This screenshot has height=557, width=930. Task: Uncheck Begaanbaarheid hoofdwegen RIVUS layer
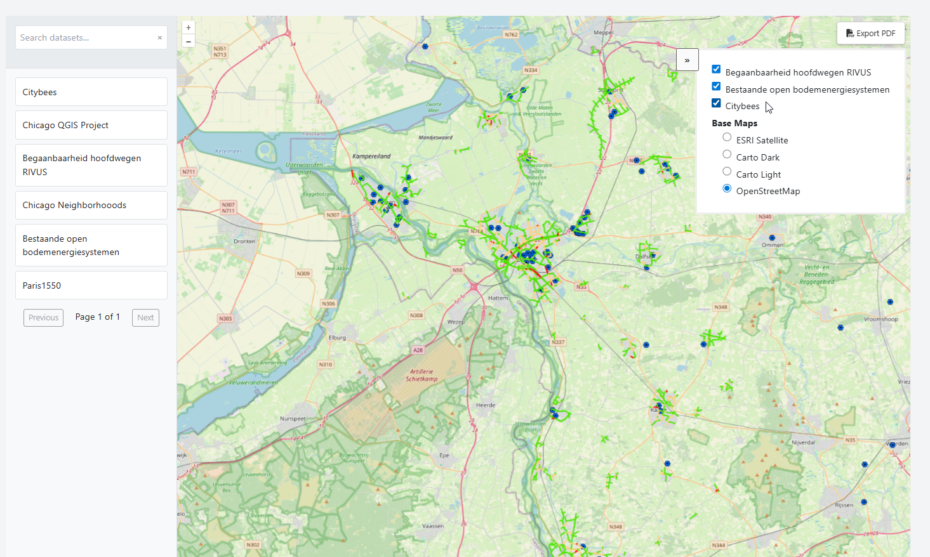[716, 70]
